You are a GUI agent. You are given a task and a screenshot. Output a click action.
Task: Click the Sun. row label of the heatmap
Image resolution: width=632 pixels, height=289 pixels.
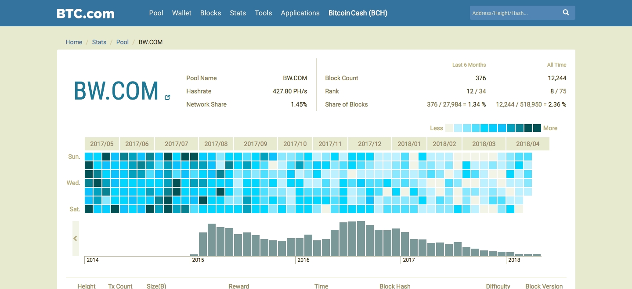74,157
